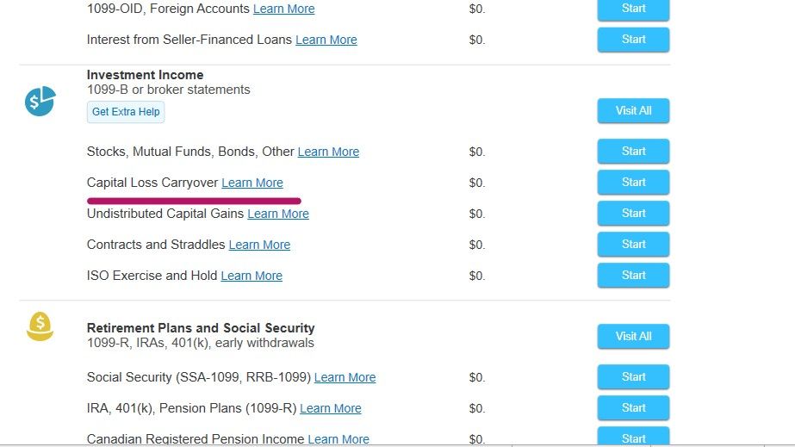Screen dimensions: 795x447
Task: Open Learn More for Contracts and Straddles
Action: [259, 245]
